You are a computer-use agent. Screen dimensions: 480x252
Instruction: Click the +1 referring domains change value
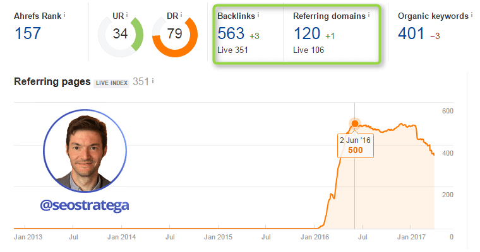click(x=330, y=36)
